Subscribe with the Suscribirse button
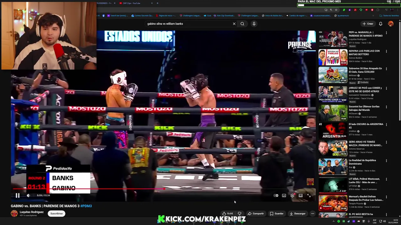 click(56, 214)
